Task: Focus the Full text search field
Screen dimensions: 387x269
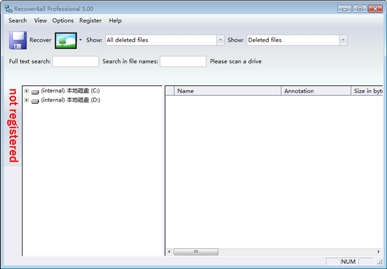Action: click(x=75, y=61)
